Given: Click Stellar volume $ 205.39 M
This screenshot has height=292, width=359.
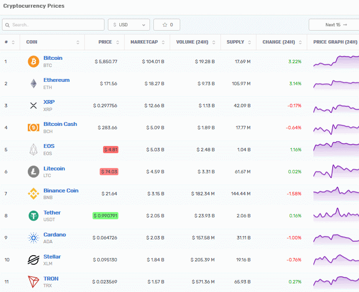Looking at the screenshot, I should (203, 259).
